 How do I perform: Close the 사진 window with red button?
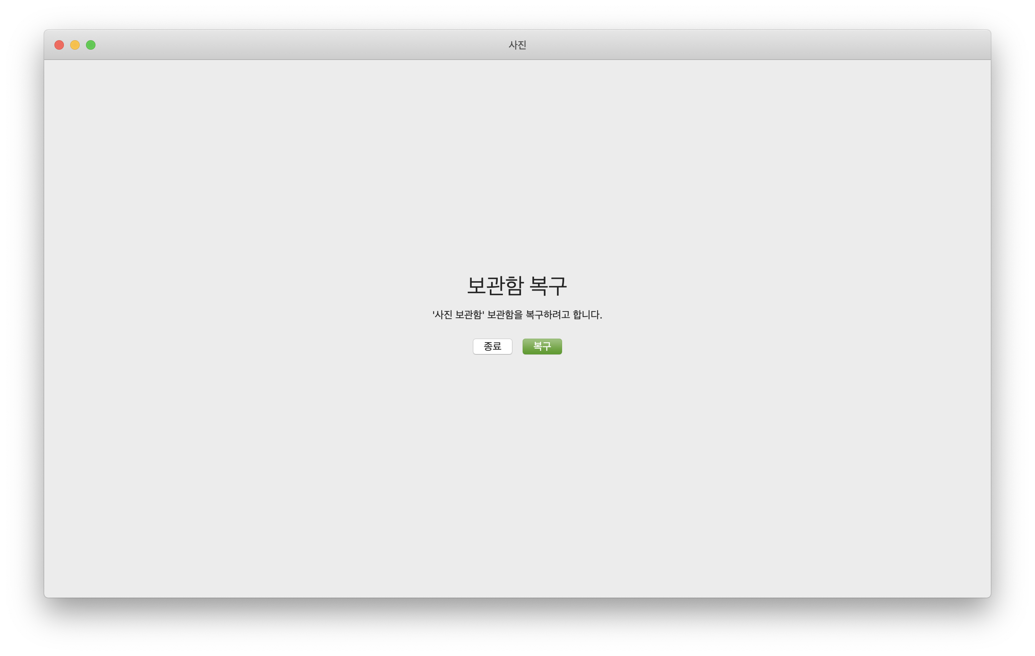tap(59, 45)
